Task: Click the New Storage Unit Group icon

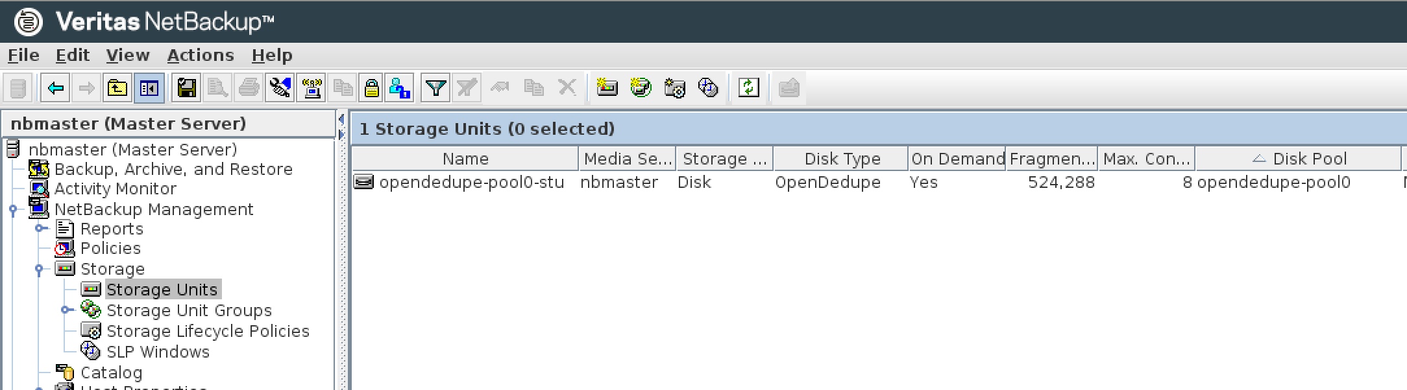Action: tap(641, 87)
